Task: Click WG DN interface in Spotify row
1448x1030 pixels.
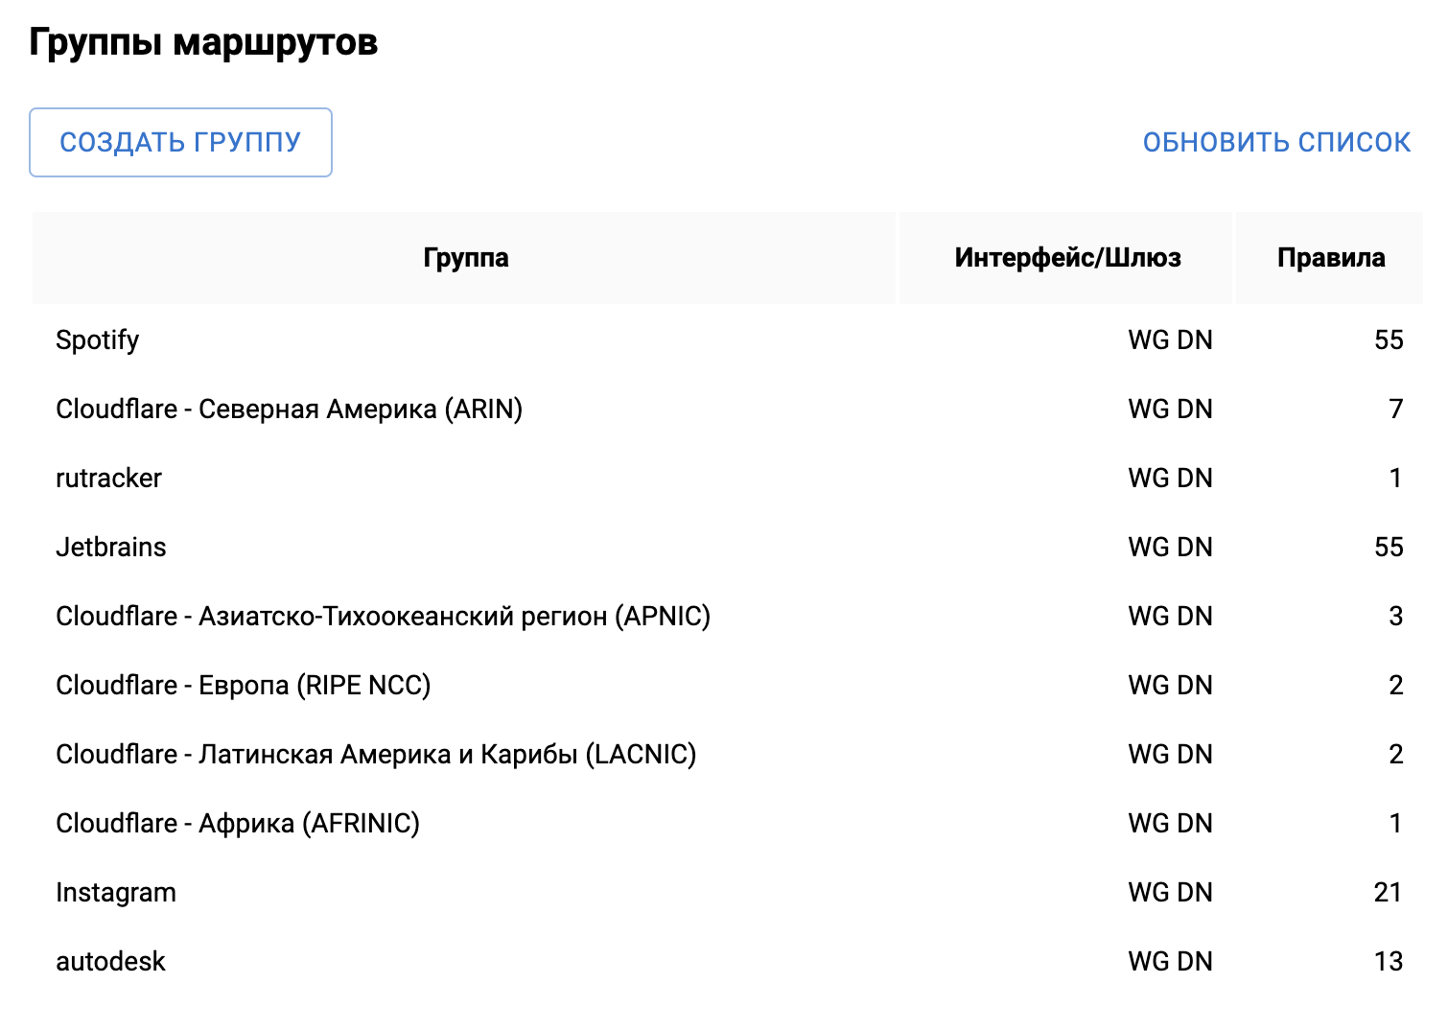Action: tap(1170, 340)
